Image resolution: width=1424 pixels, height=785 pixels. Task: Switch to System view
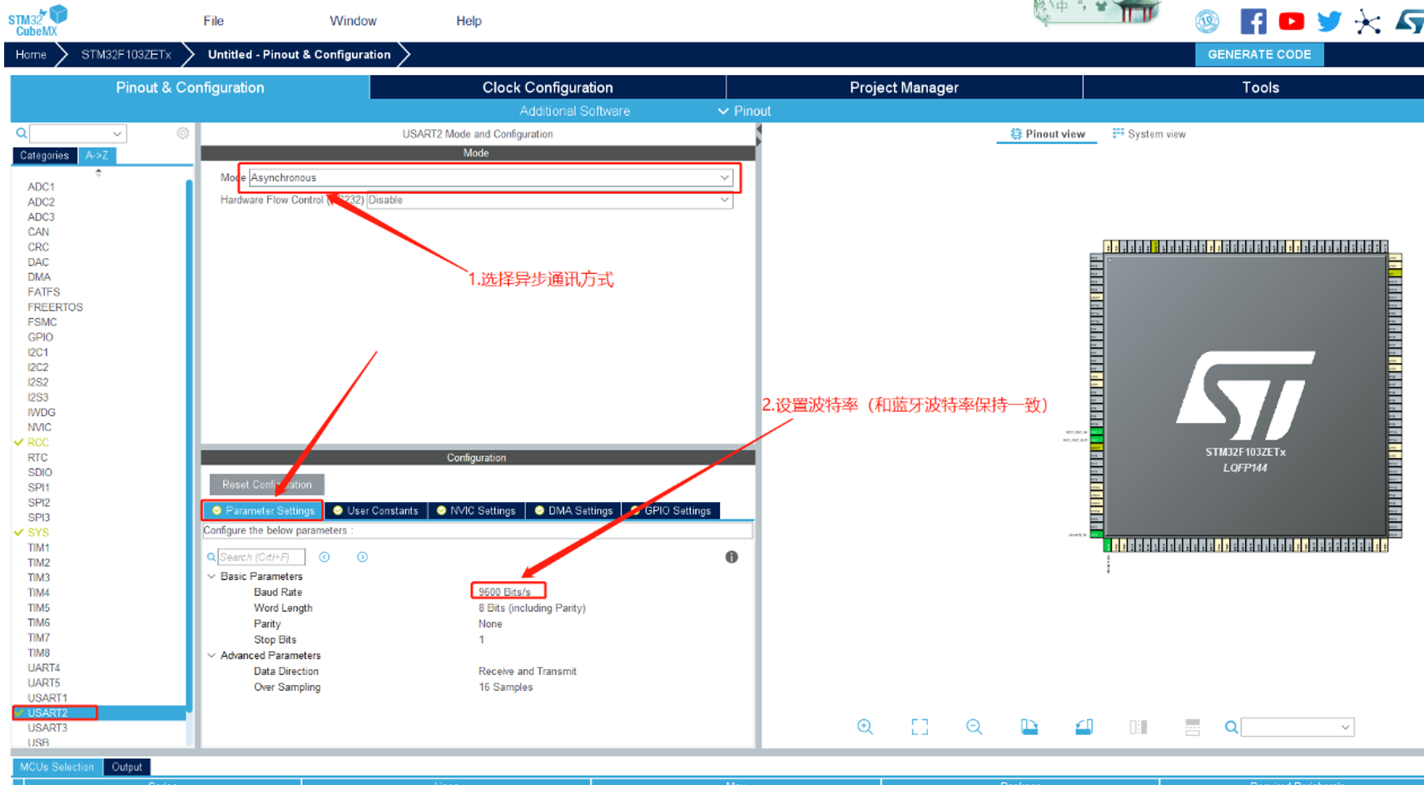click(x=1149, y=133)
